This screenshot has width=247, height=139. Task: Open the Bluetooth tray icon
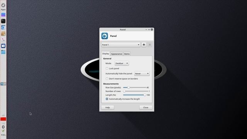(x=3, y=127)
